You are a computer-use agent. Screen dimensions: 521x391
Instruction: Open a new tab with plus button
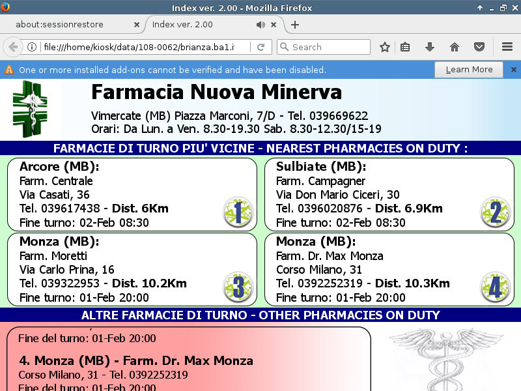(295, 25)
